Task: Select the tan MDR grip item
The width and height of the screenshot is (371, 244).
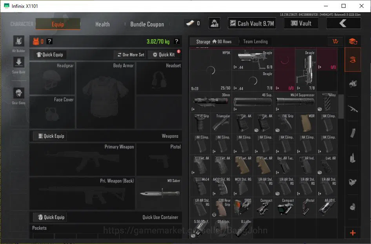Action: point(306,123)
